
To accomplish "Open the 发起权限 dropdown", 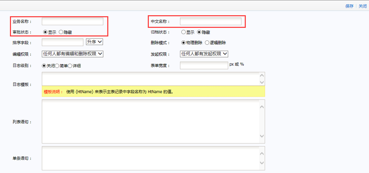I will 204,54.
